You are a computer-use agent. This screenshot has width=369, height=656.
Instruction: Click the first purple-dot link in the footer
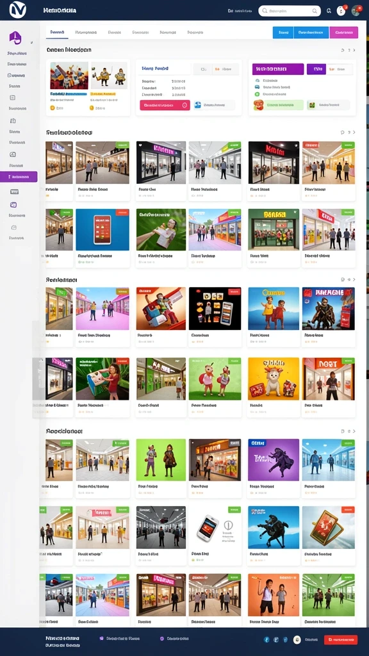point(119,639)
